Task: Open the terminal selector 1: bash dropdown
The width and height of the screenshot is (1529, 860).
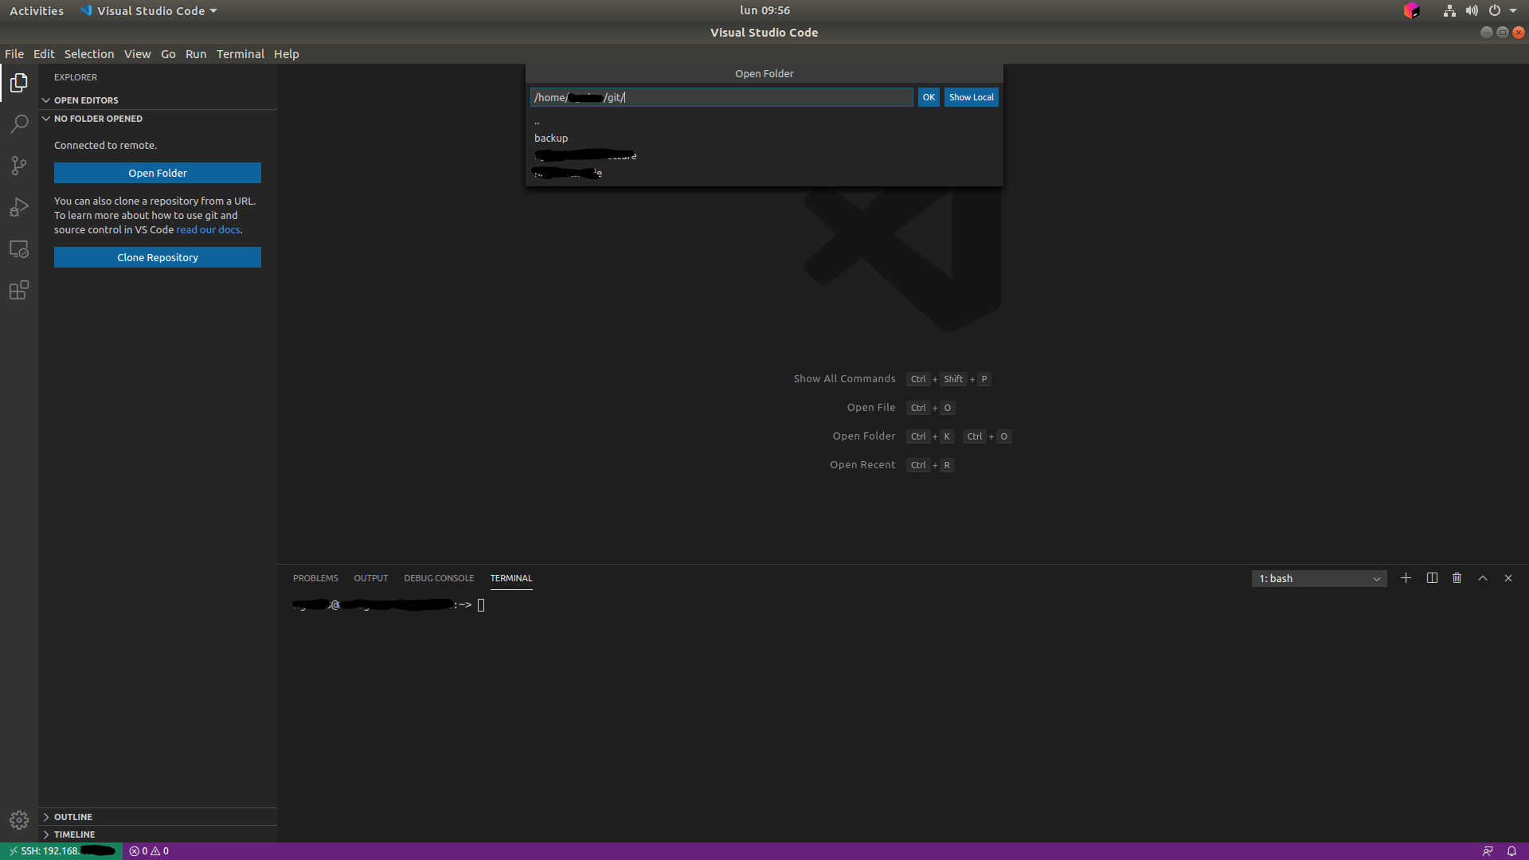Action: (x=1319, y=579)
